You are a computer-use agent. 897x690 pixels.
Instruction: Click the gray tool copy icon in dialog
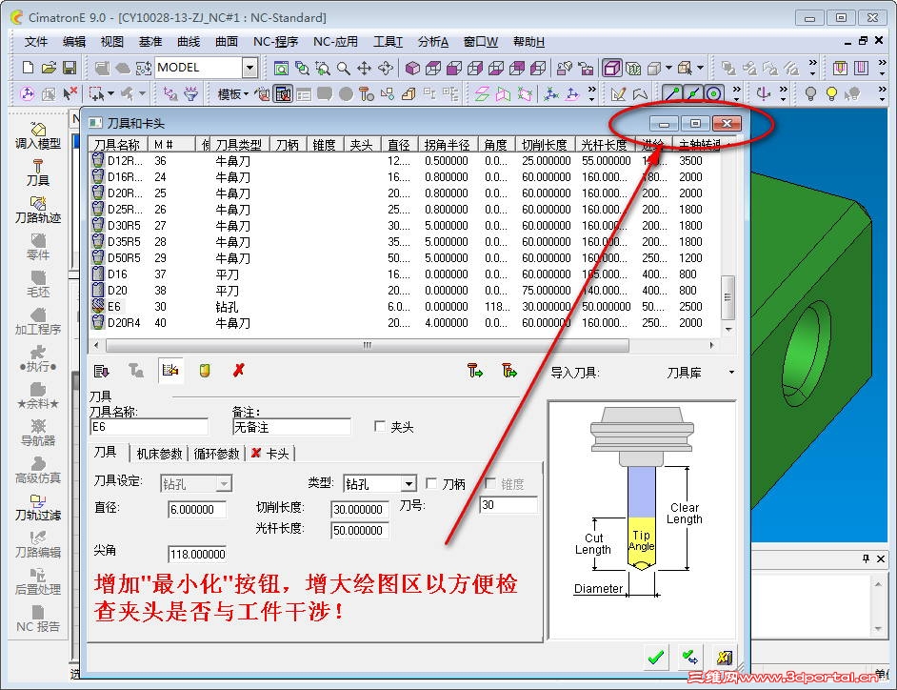[135, 371]
